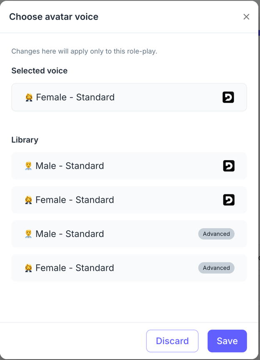The height and width of the screenshot is (360, 260).
Task: Choose the Advanced Female - Standard voice name
Action: pos(75,268)
